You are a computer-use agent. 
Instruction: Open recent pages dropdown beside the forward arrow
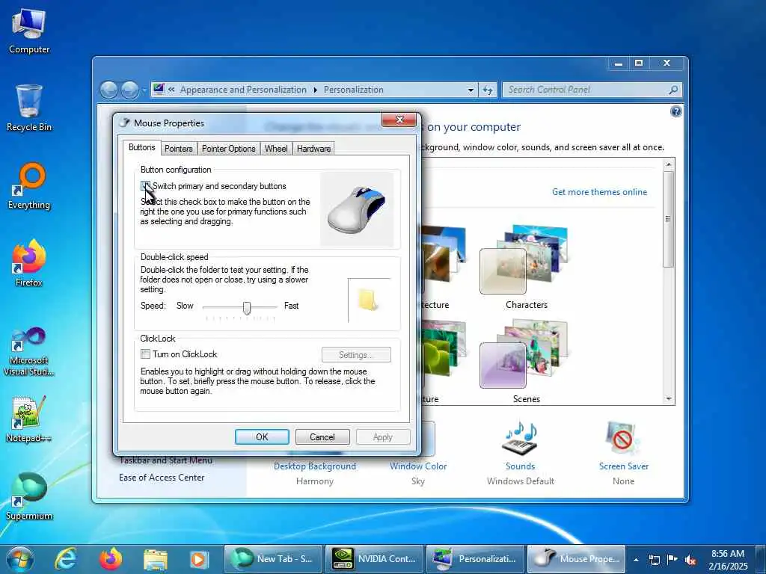pyautogui.click(x=144, y=90)
